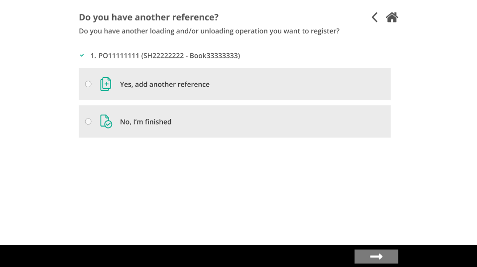
Task: Proceed with the gray next arrow button
Action: [x=376, y=257]
